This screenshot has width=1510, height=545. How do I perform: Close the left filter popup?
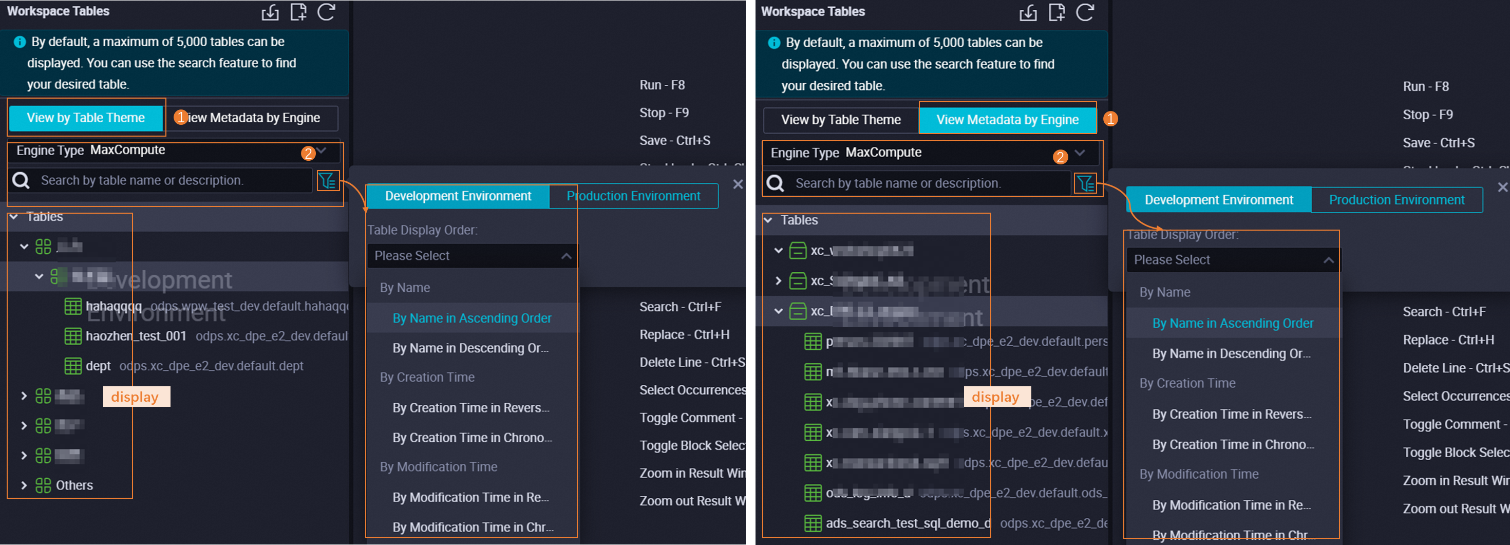point(738,184)
